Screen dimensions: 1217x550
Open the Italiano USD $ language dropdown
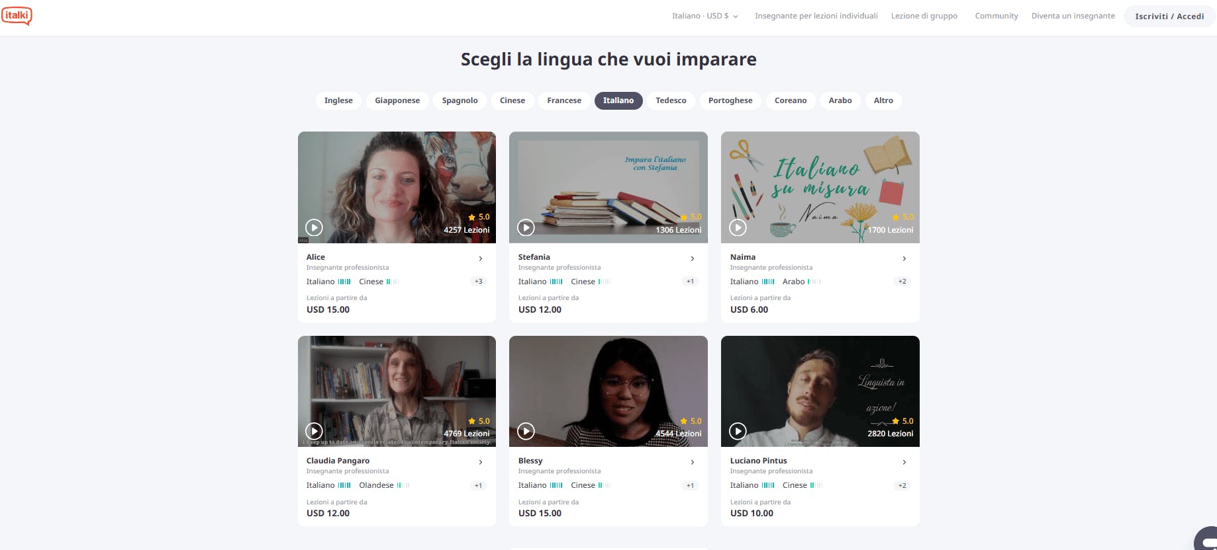tap(705, 16)
